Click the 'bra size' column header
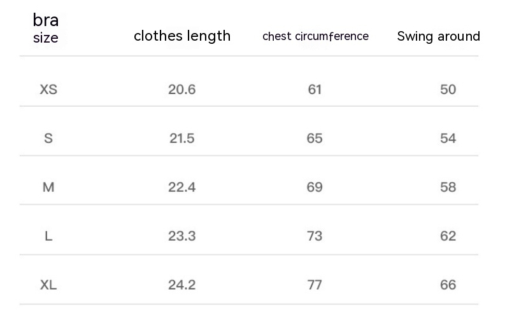 pos(46,29)
